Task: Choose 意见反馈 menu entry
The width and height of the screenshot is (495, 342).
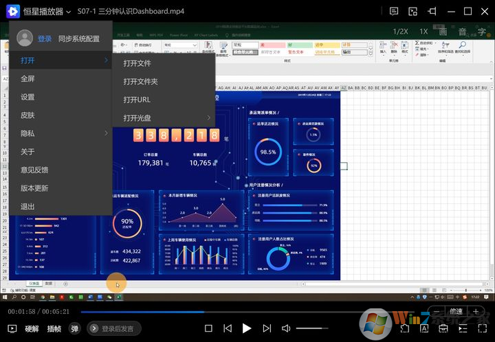Action: pos(60,170)
